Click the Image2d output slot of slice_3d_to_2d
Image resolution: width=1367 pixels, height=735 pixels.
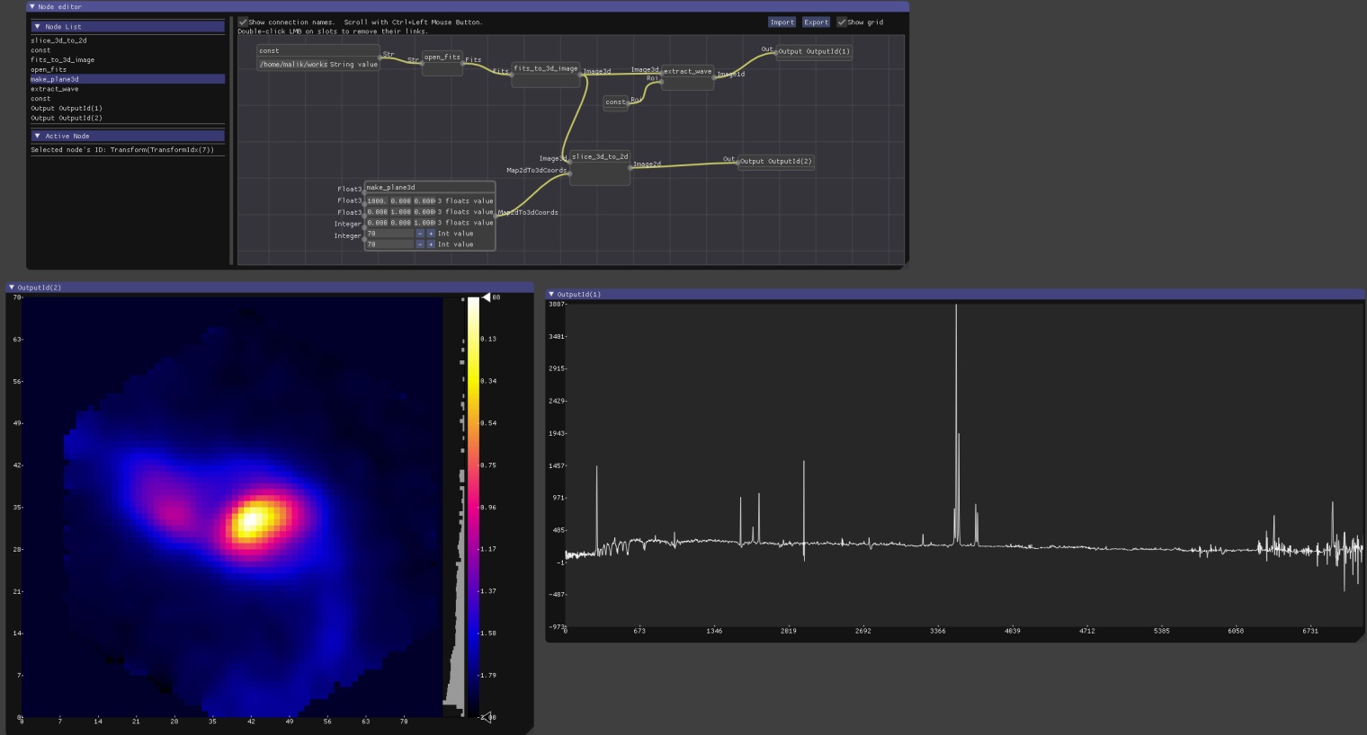(x=630, y=167)
